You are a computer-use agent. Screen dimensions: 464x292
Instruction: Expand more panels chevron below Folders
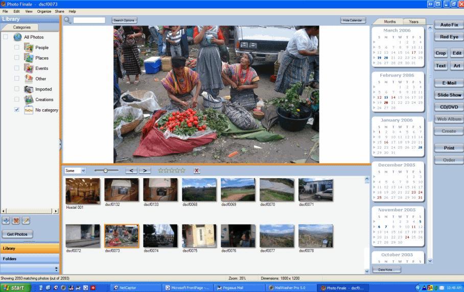[x=56, y=269]
